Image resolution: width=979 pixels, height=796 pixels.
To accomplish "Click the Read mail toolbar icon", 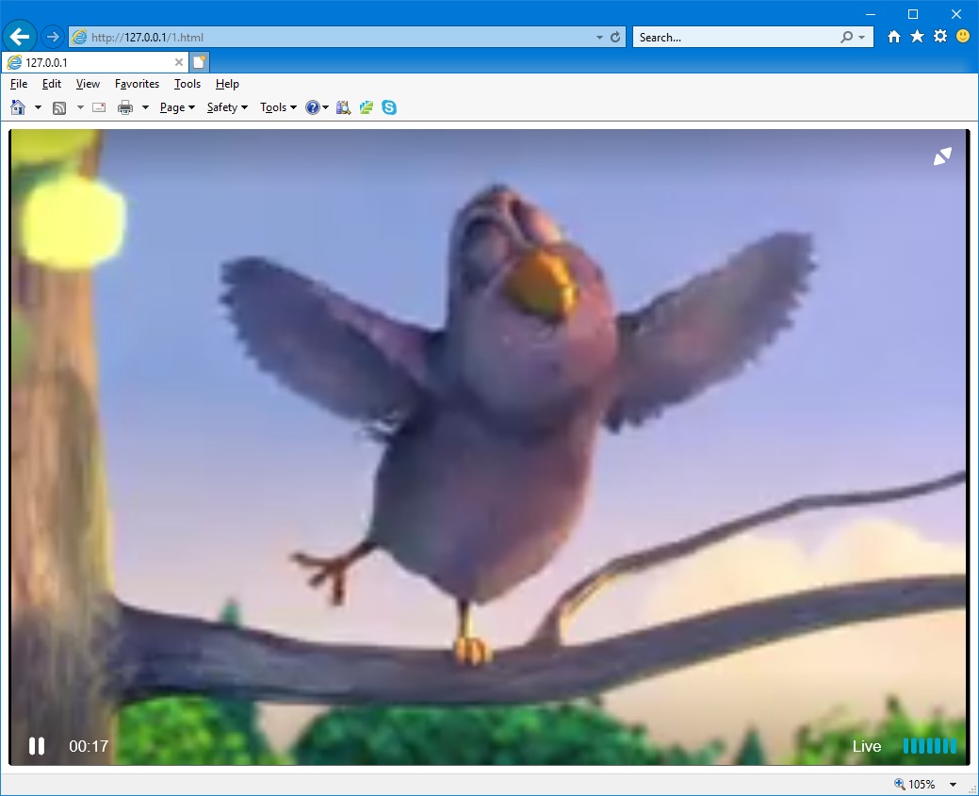I will point(99,107).
